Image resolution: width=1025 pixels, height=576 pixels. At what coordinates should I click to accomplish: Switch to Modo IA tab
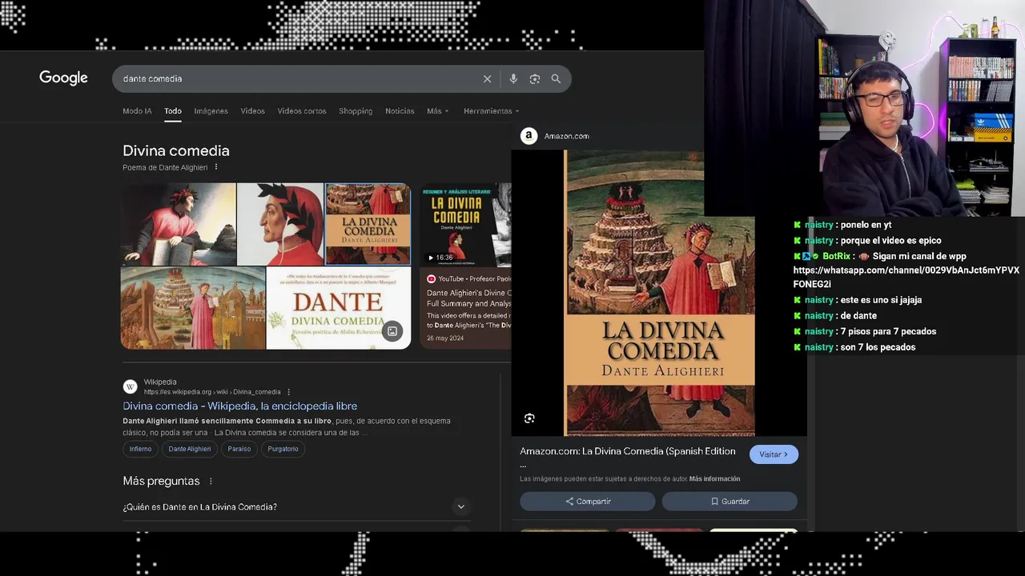pyautogui.click(x=137, y=111)
